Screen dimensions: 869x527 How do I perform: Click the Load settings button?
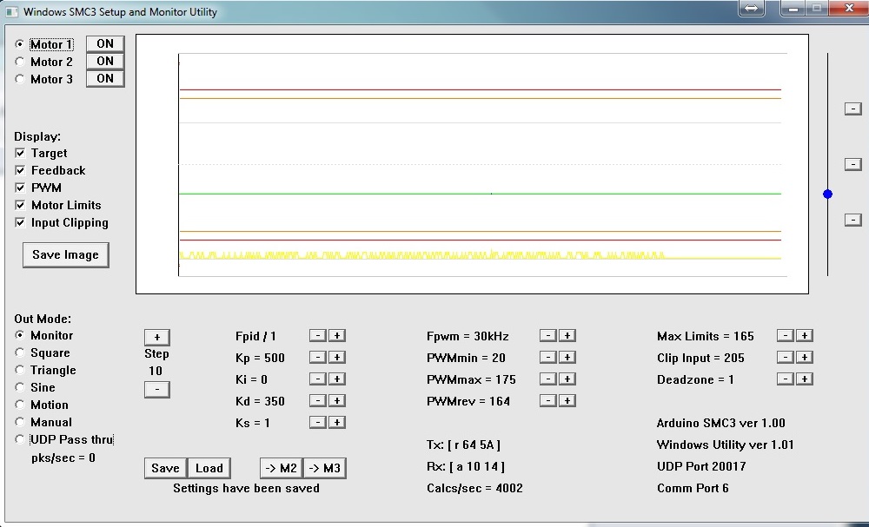pyautogui.click(x=209, y=468)
